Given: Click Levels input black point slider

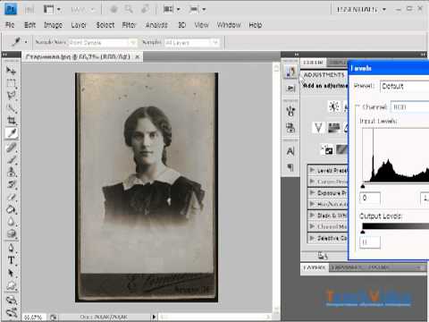Looking at the screenshot, I should [363, 186].
